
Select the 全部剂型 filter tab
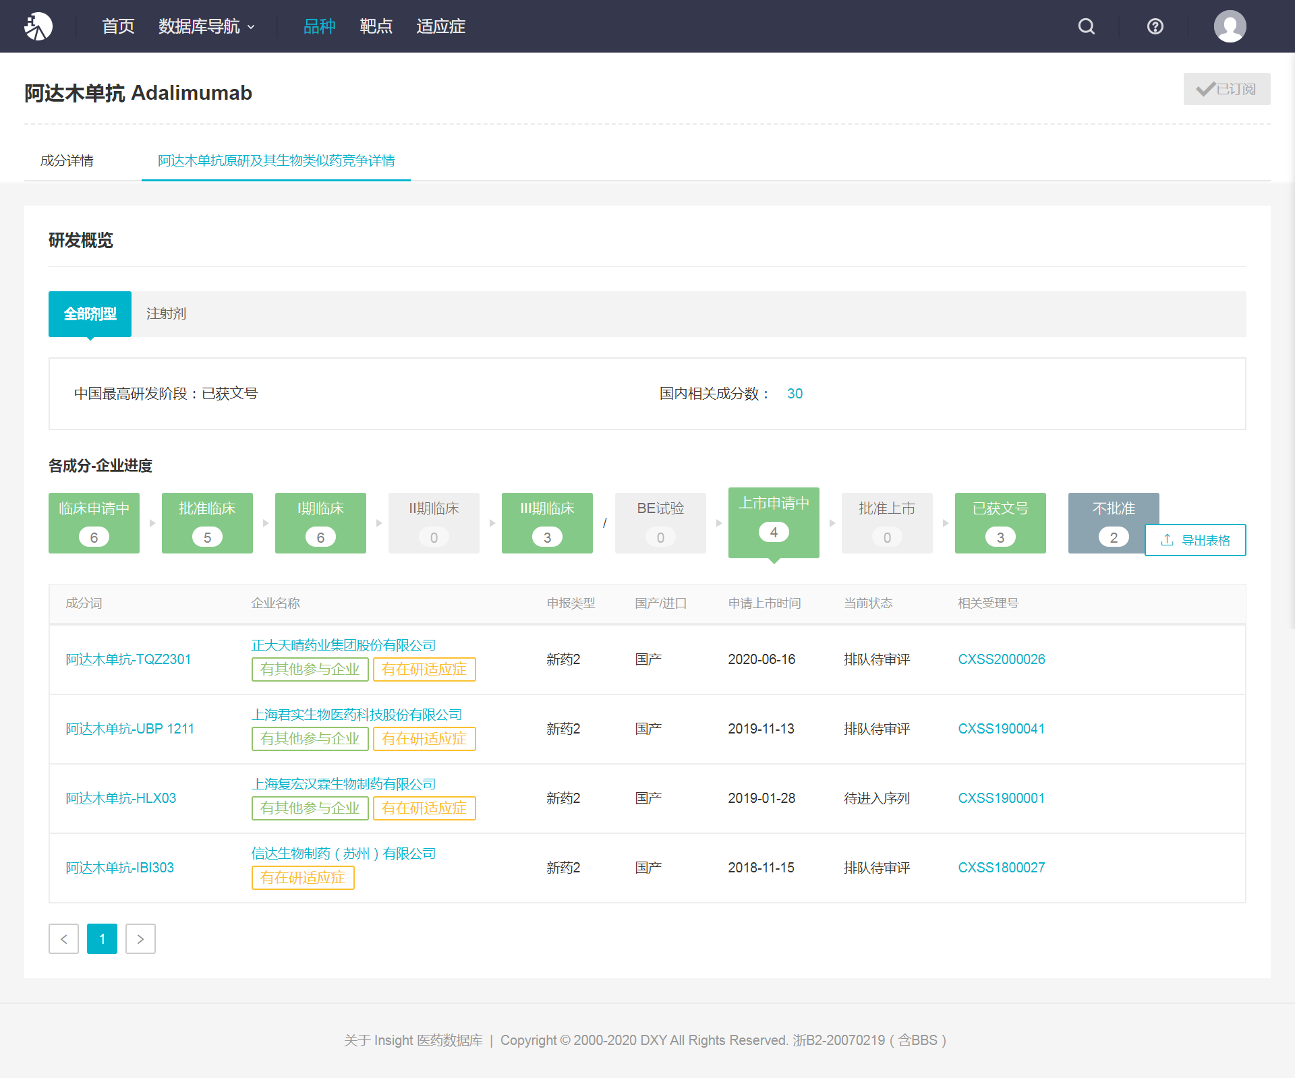(x=90, y=313)
